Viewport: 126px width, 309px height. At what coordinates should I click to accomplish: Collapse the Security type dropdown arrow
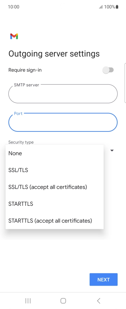[112, 151]
